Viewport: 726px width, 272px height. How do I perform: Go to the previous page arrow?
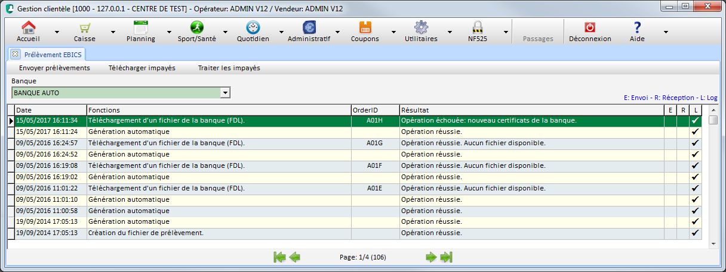point(294,257)
